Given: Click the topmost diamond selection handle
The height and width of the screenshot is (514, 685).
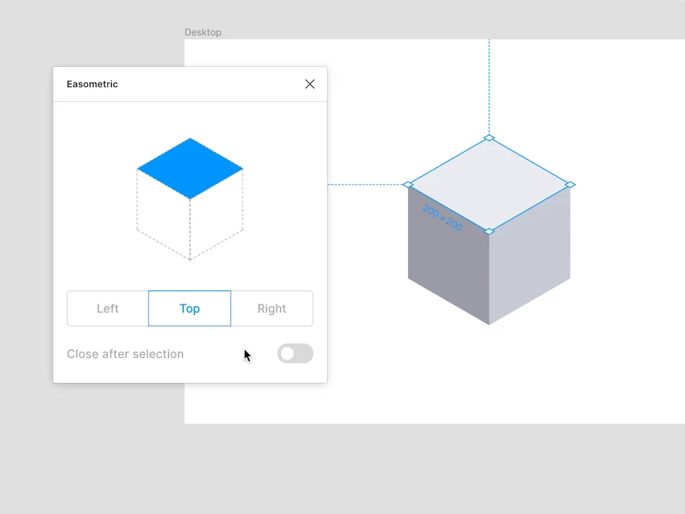Looking at the screenshot, I should pos(489,139).
